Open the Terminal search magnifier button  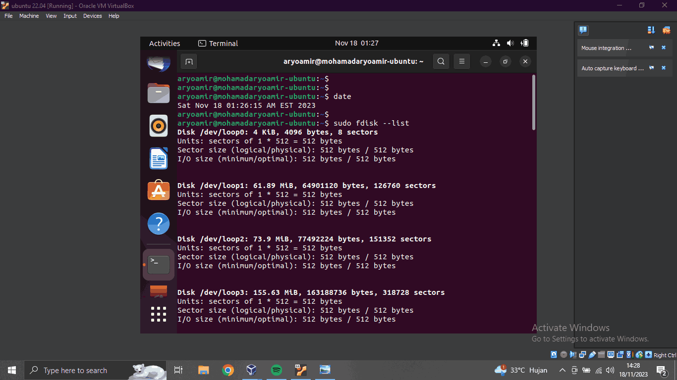(441, 62)
